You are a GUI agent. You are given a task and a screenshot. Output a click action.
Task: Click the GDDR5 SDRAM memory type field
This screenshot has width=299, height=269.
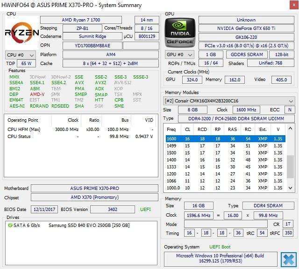click(247, 55)
